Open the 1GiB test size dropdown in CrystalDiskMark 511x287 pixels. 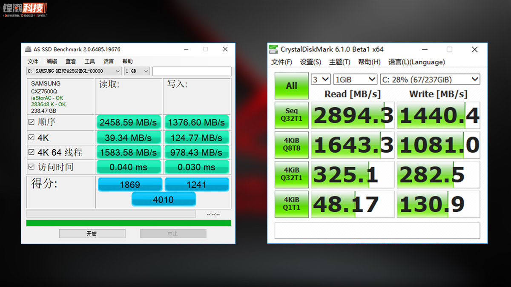click(355, 79)
